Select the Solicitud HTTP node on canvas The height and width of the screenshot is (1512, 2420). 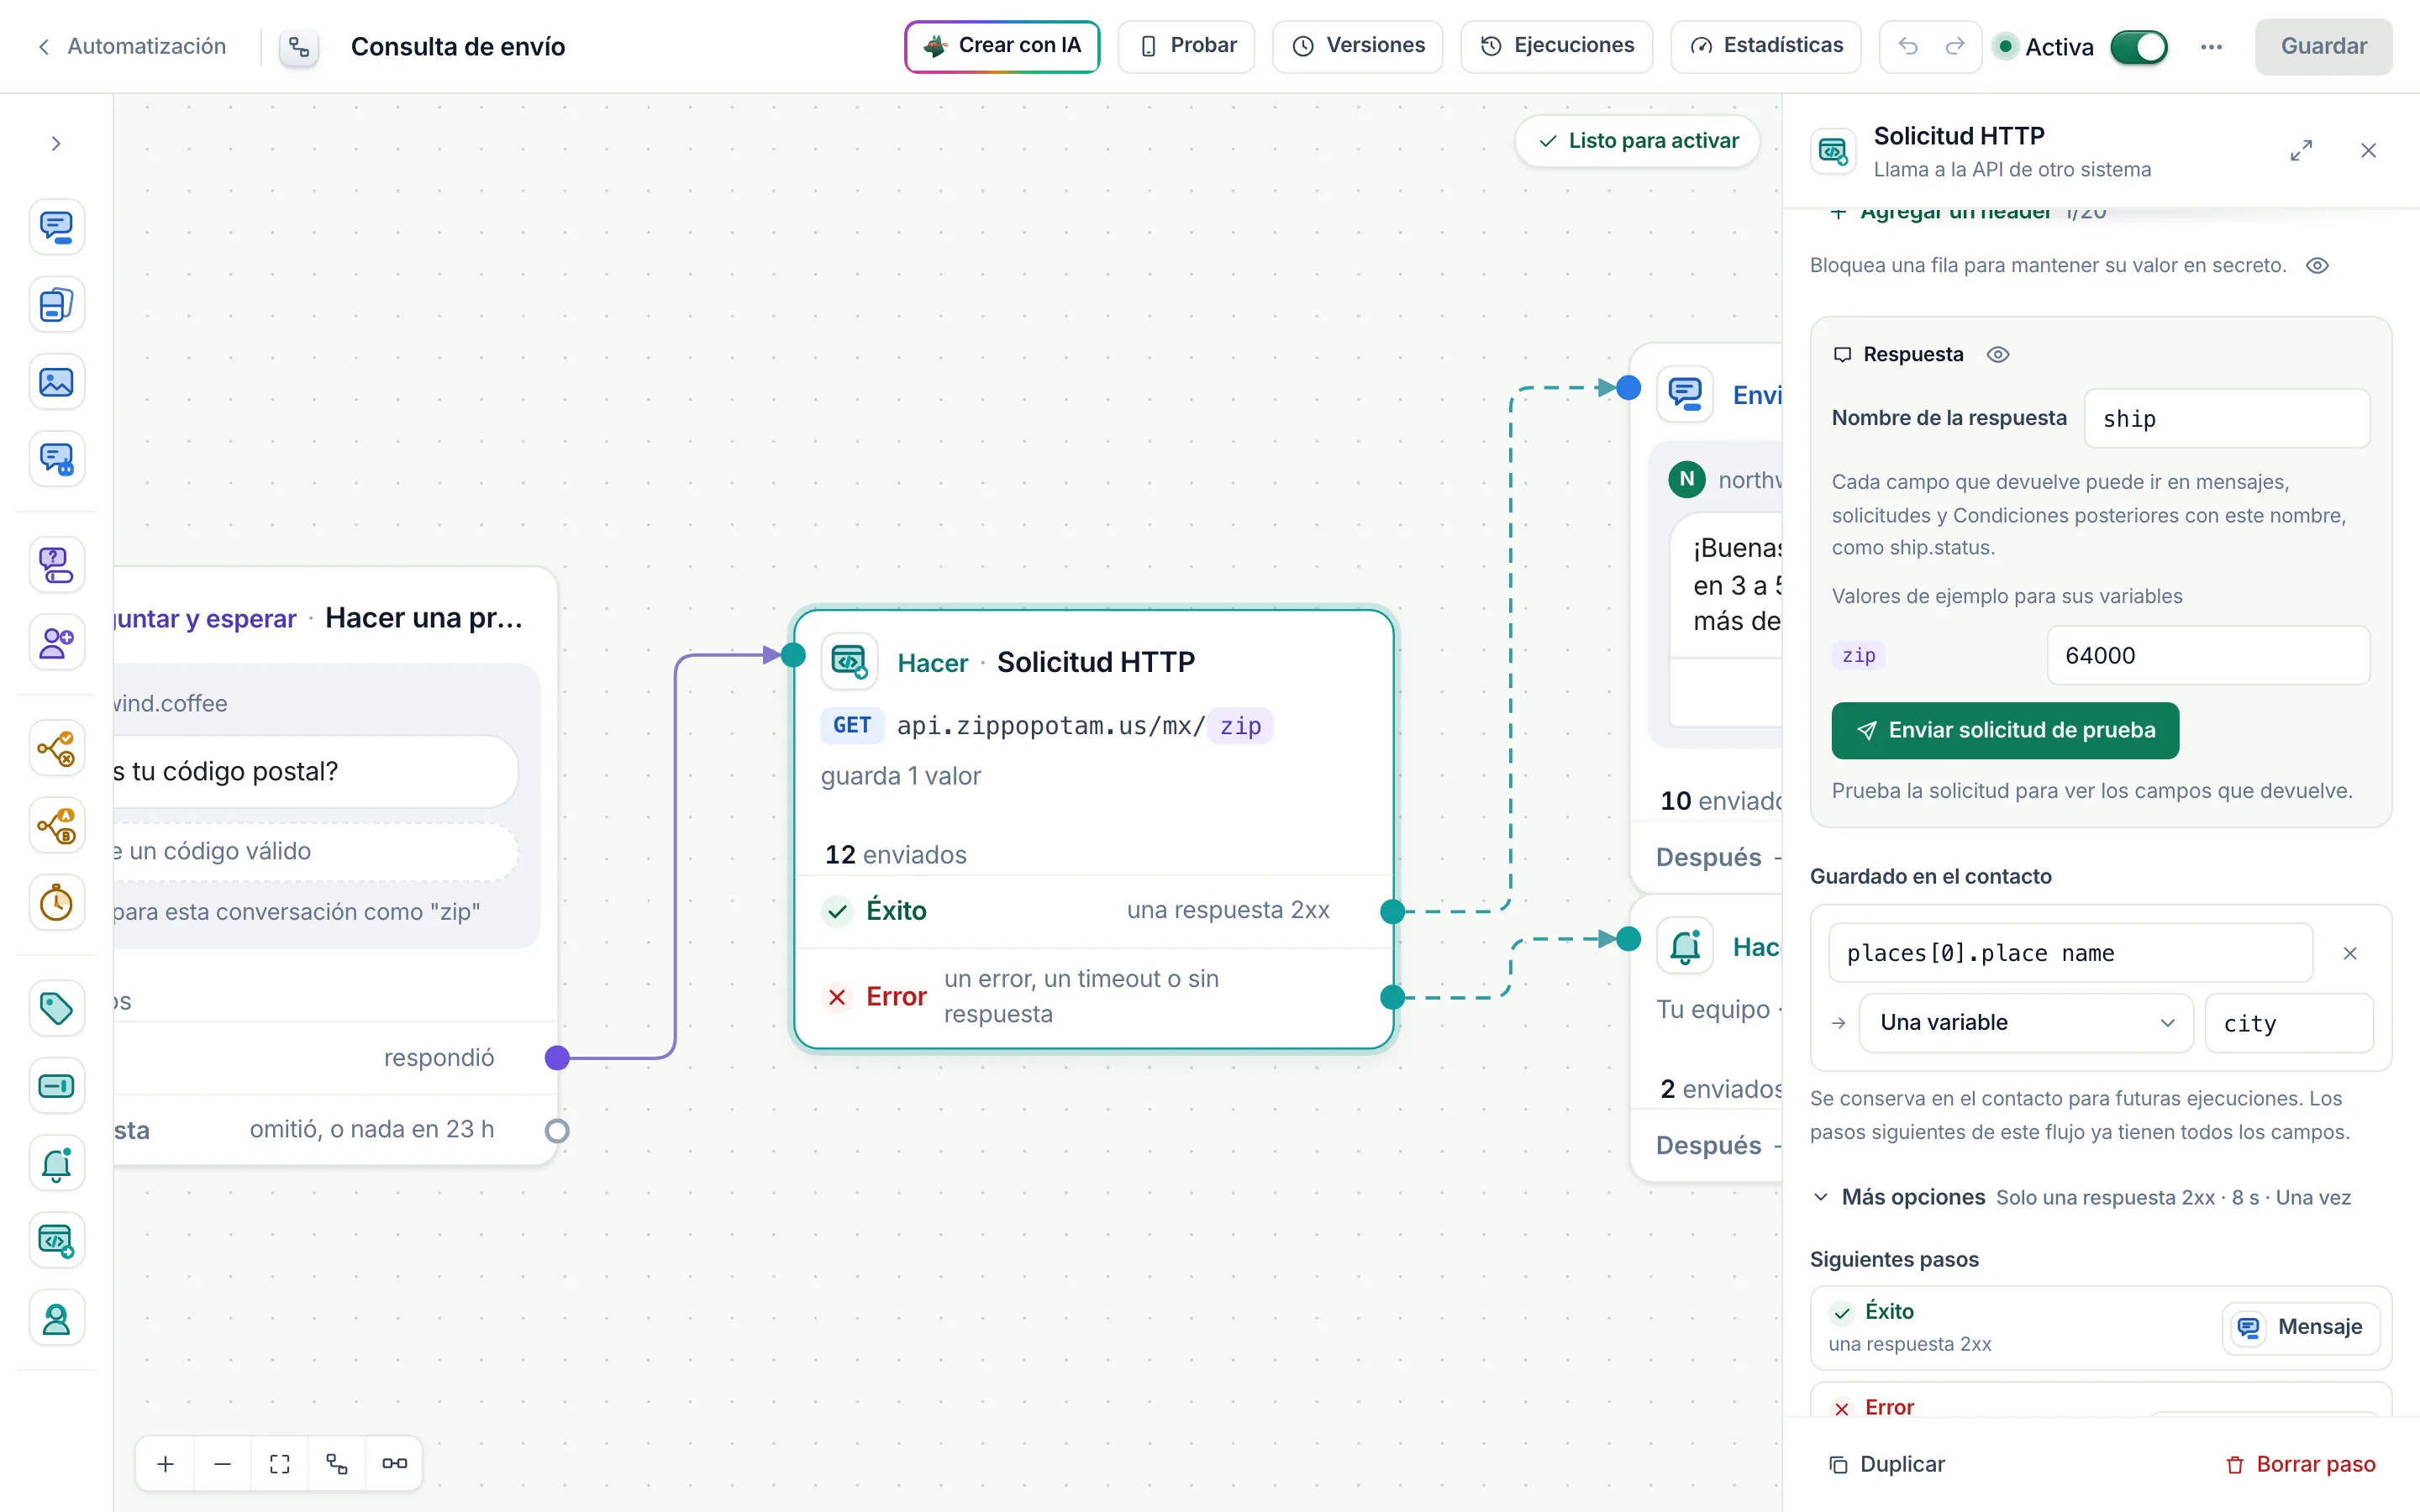(1093, 829)
